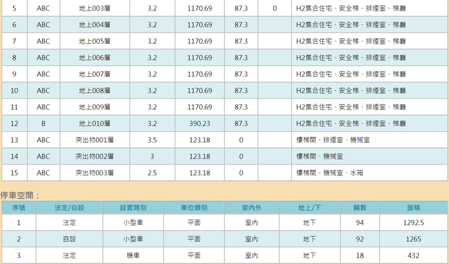Click vehicle count 94

(x=360, y=223)
